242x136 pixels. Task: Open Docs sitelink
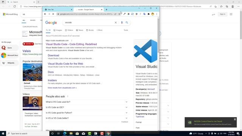click(x=51, y=72)
